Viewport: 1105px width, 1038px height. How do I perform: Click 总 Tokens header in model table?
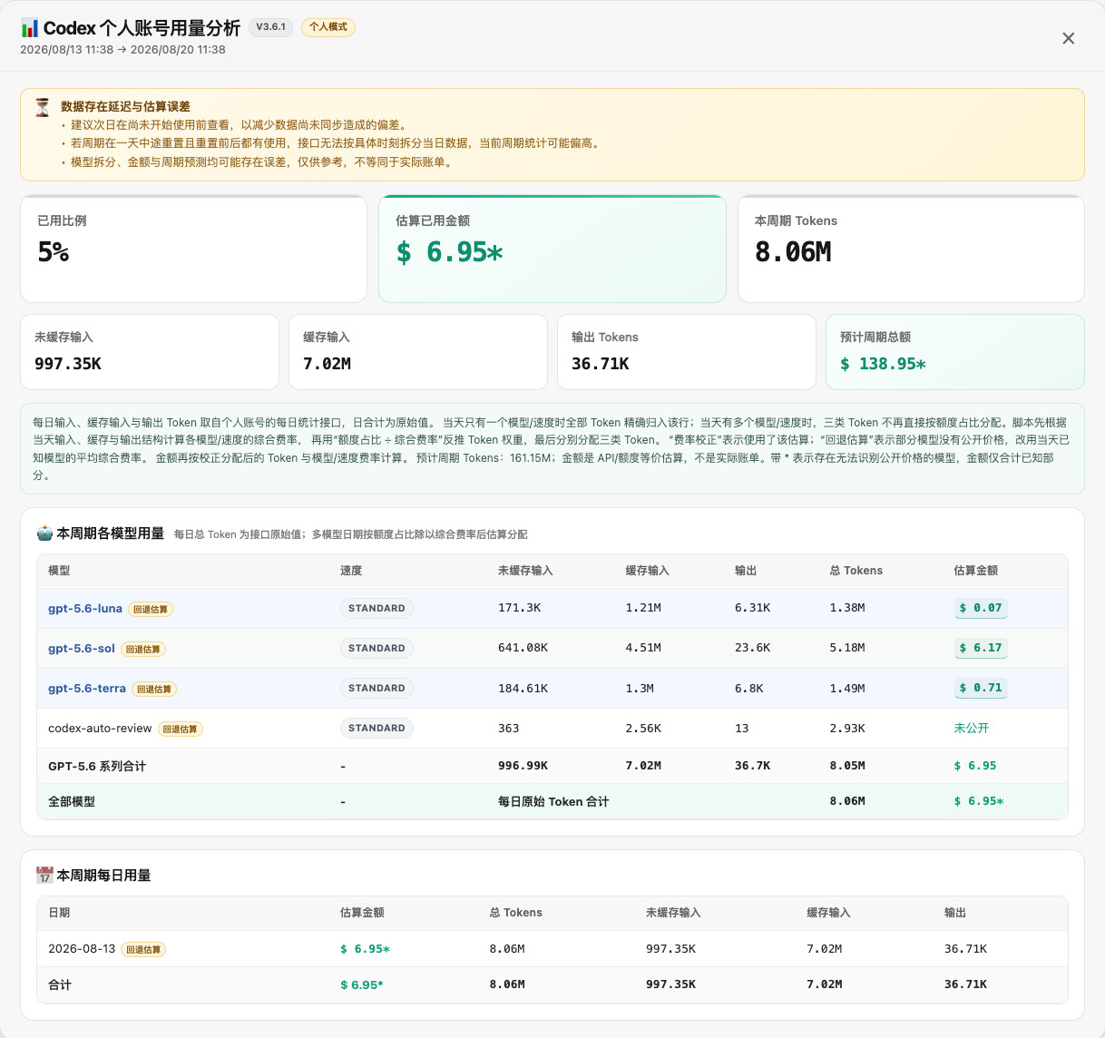click(x=856, y=571)
